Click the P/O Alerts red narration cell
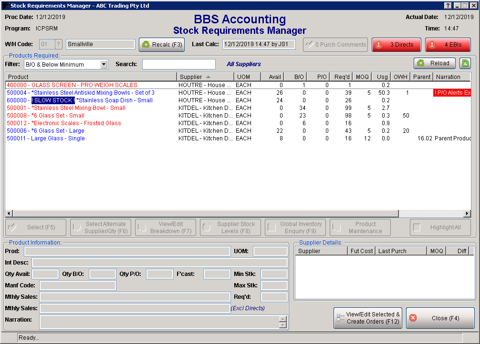Image resolution: width=480 pixels, height=344 pixels. (x=451, y=93)
